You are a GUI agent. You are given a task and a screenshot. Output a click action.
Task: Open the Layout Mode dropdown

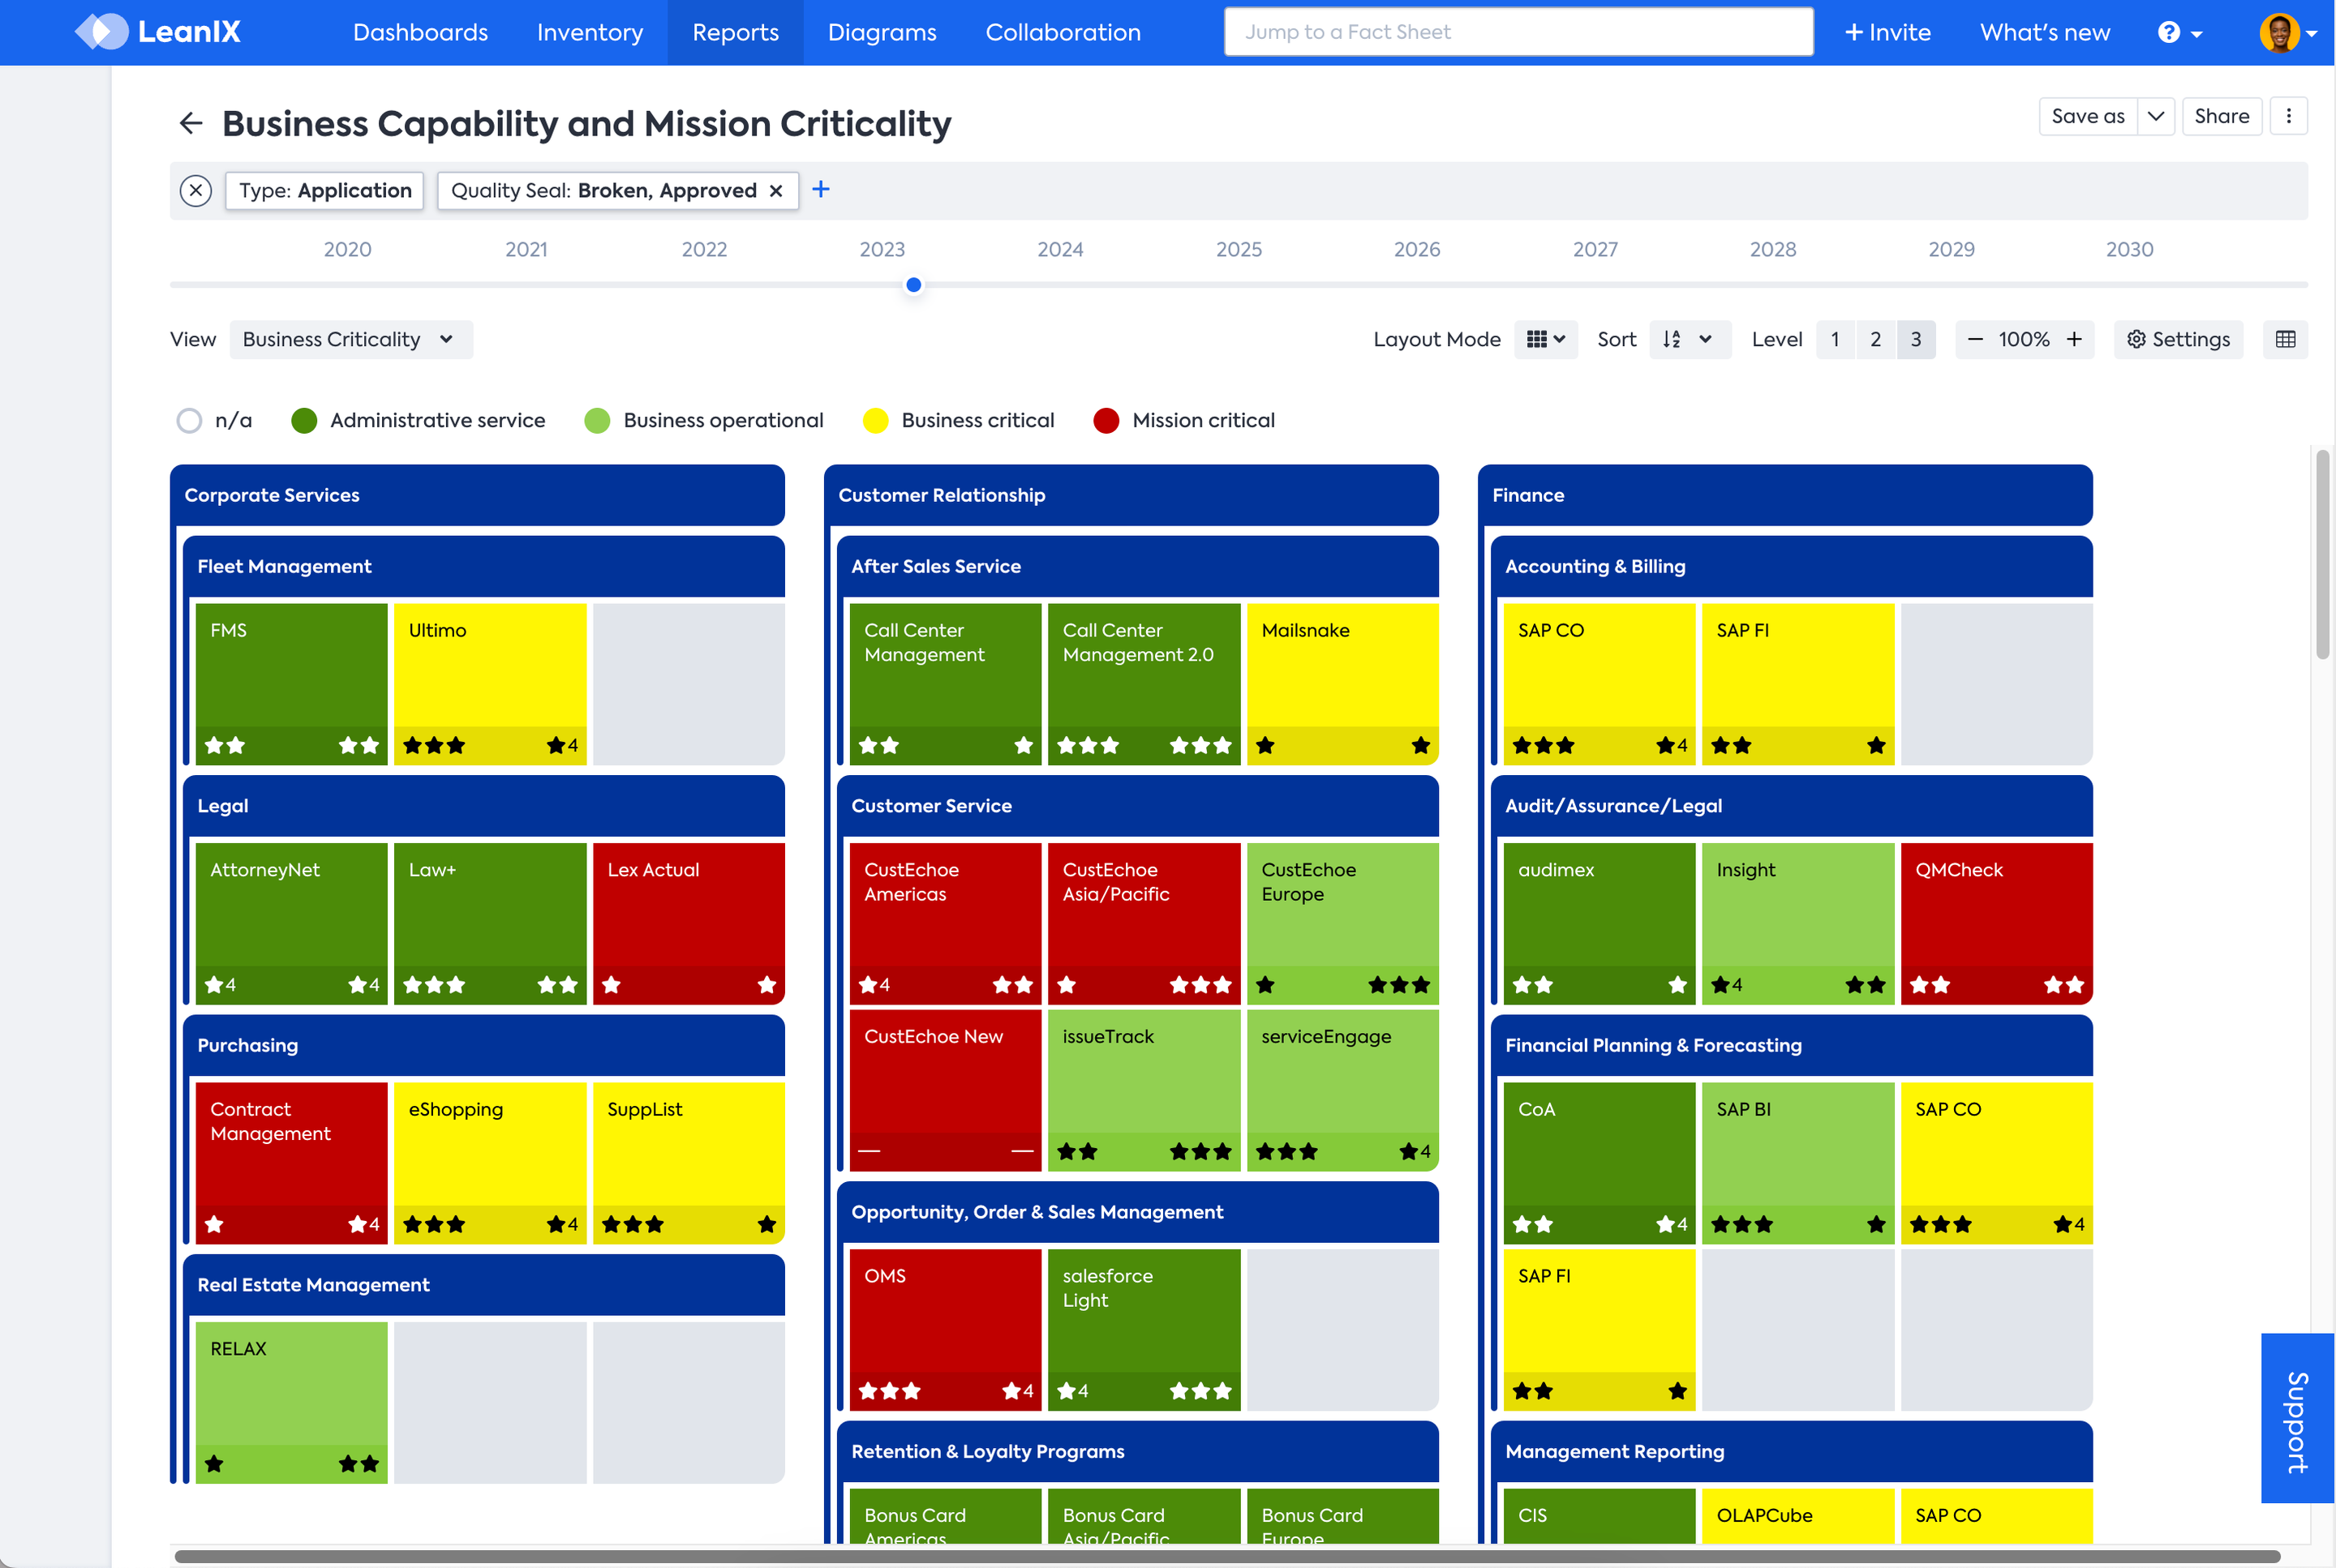click(x=1546, y=339)
